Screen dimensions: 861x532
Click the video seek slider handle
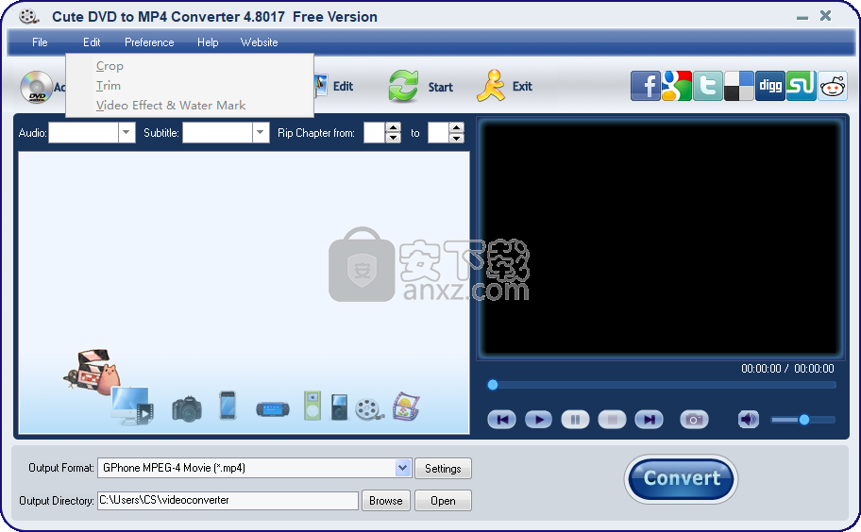493,385
